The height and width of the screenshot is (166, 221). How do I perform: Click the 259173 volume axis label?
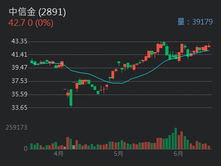[17, 127]
